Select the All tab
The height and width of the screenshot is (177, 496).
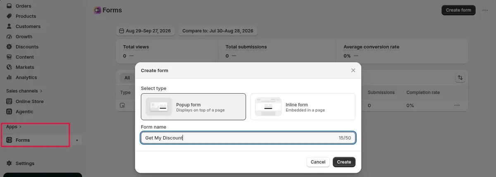pos(127,78)
